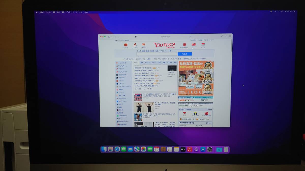
Task: Open Safari privacy report shield icon
Action: coord(136,37)
